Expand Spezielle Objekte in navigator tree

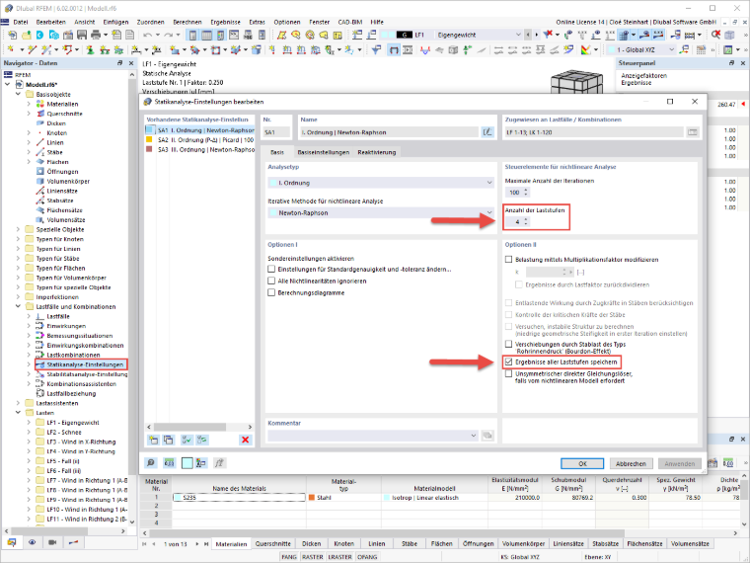18,229
